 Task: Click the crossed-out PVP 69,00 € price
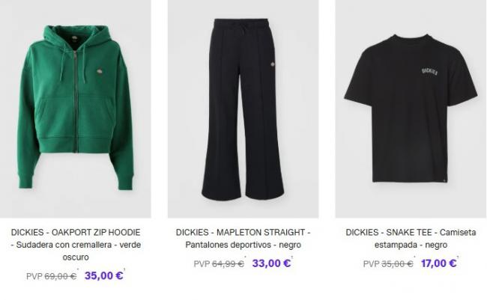[x=51, y=276]
